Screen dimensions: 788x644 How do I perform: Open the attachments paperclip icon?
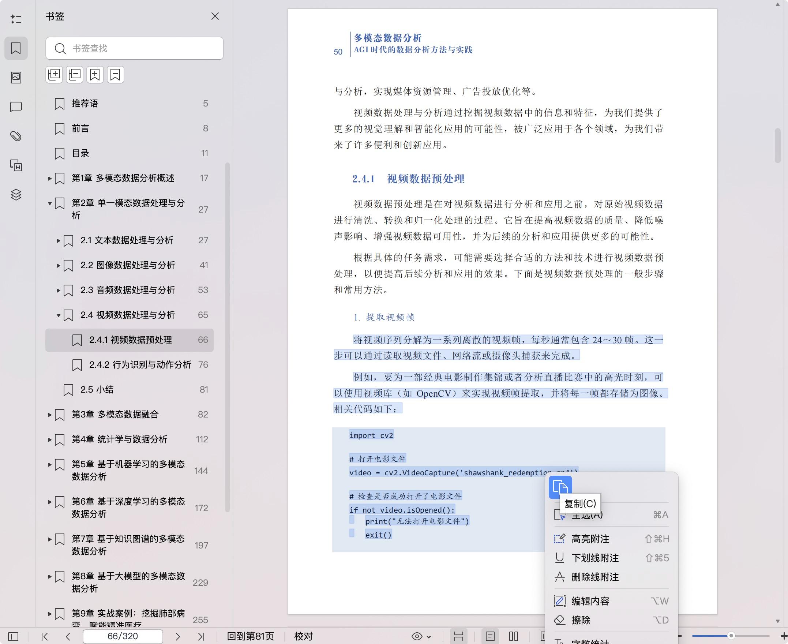click(x=16, y=136)
